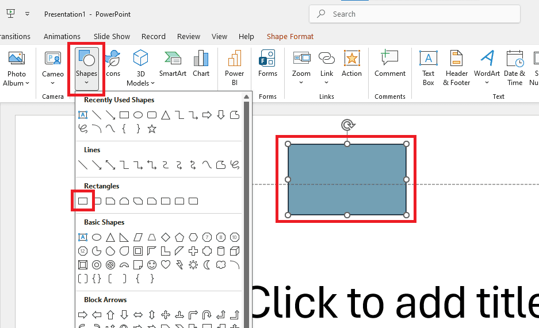
Task: Choose the U-turn arrow in Block Arrows
Action: [207, 315]
